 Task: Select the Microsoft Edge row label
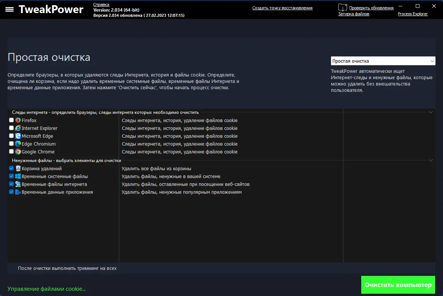[x=37, y=136]
